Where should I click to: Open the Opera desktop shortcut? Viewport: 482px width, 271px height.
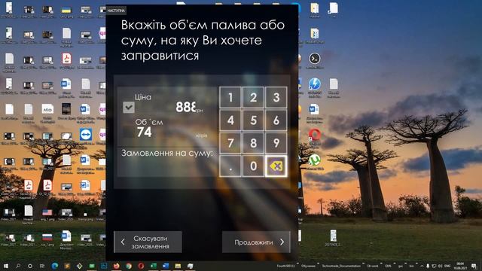coord(315,135)
